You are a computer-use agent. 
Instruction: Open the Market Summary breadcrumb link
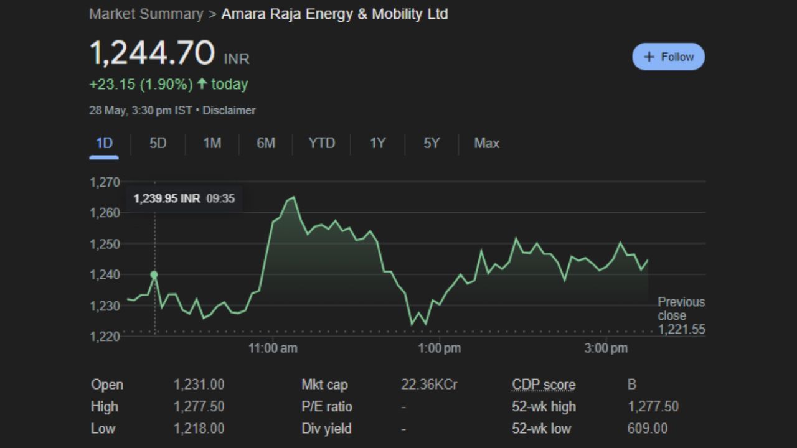[x=146, y=14]
